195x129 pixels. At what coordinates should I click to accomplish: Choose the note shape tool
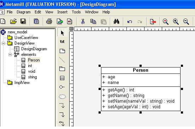62,51
